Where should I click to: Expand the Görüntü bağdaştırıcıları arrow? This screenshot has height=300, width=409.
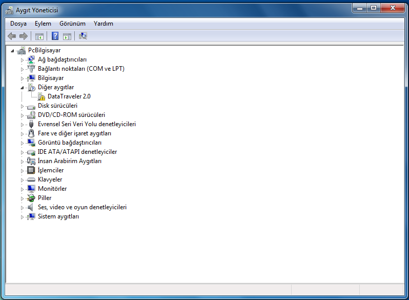(x=22, y=143)
